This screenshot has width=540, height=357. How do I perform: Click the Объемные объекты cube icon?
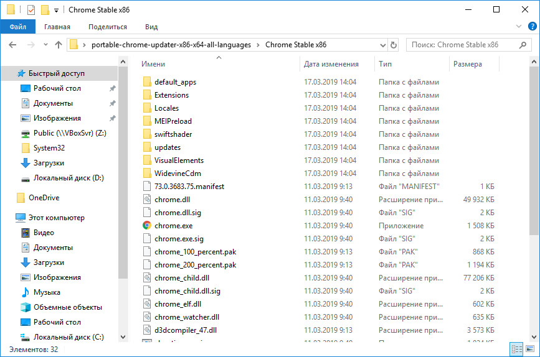(26, 307)
